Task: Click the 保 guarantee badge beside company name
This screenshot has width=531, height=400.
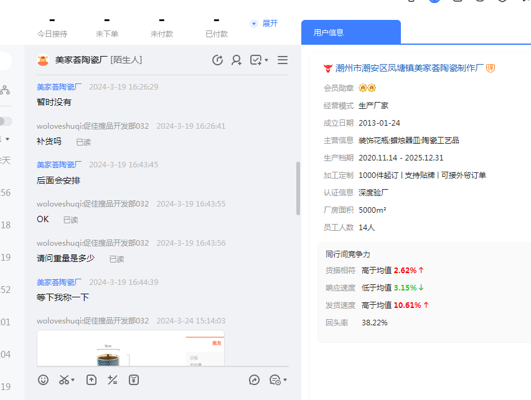Action: point(491,68)
